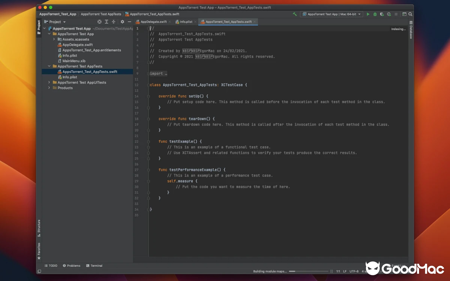Open the Problems view
450x281 pixels.
point(71,266)
